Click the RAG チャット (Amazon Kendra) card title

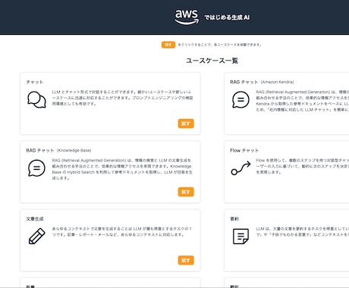(262, 82)
